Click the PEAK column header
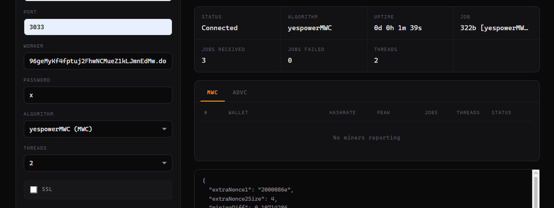 [x=384, y=113]
